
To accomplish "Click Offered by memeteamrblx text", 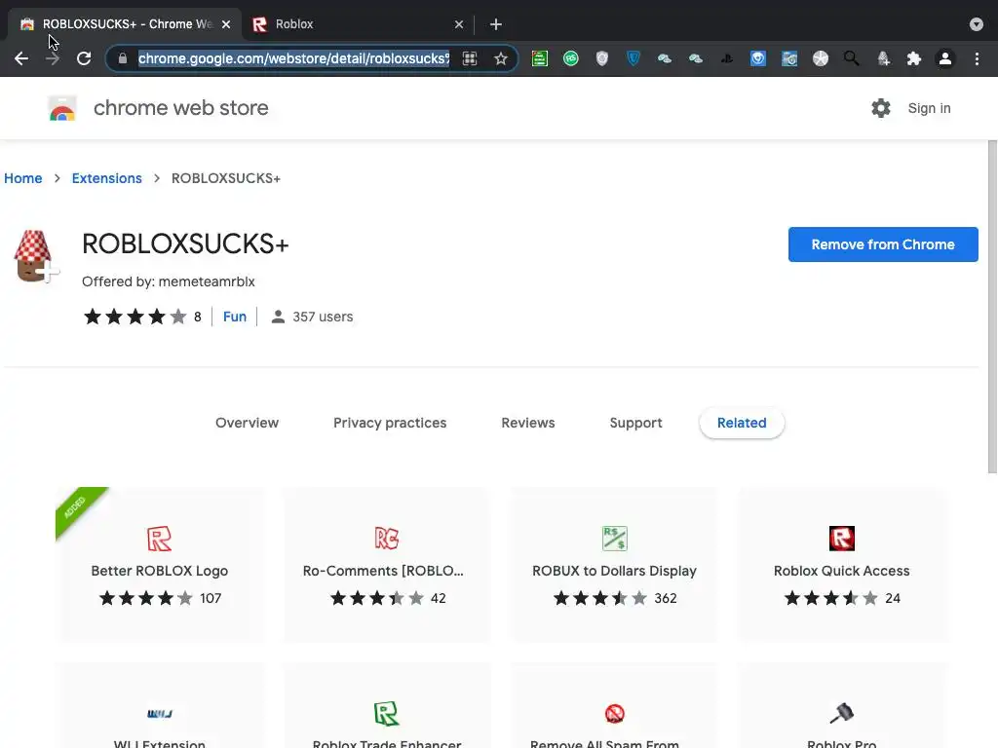I will click(x=168, y=281).
